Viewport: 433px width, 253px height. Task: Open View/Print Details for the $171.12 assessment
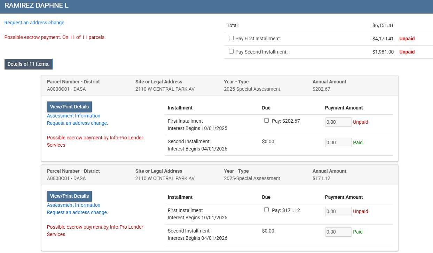tap(69, 196)
